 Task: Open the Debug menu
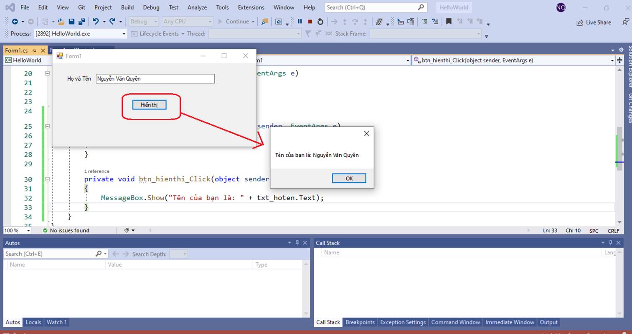pos(151,7)
